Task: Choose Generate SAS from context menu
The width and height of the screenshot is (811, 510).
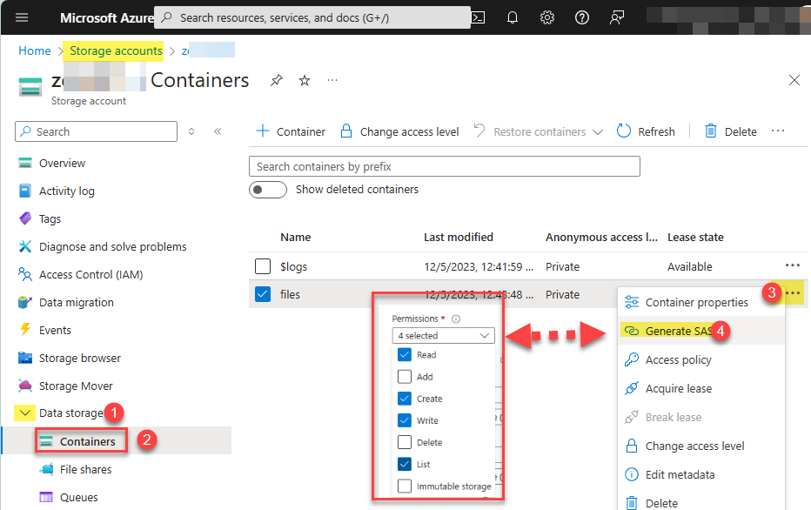Action: coord(701,331)
